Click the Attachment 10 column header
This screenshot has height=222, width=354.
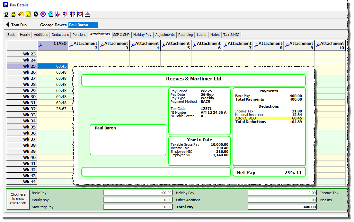click(x=330, y=45)
